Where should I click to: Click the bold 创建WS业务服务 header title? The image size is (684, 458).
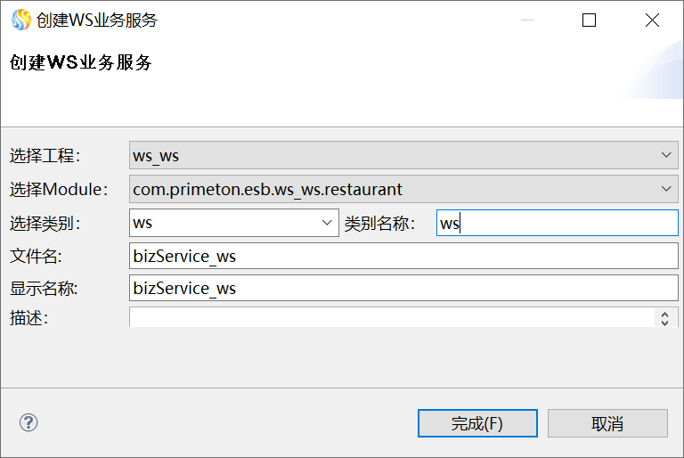[81, 62]
